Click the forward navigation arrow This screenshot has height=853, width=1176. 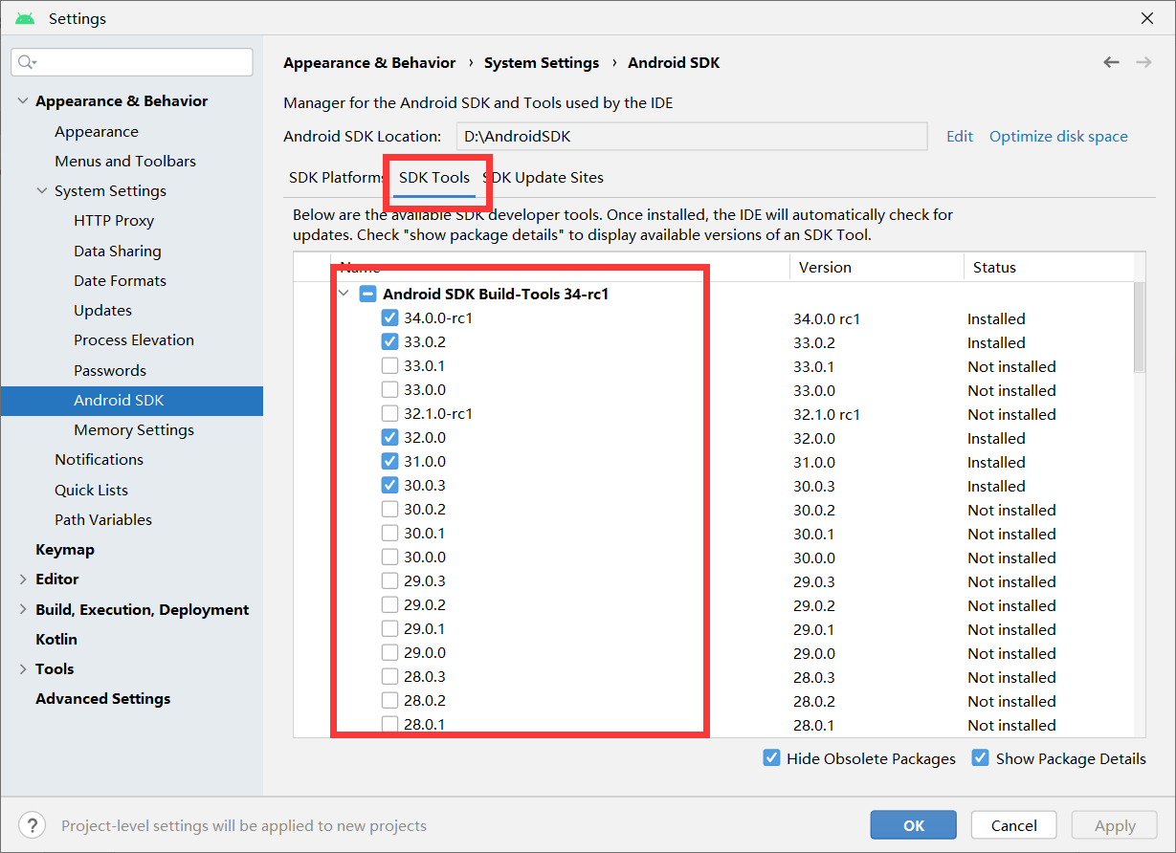coord(1143,62)
